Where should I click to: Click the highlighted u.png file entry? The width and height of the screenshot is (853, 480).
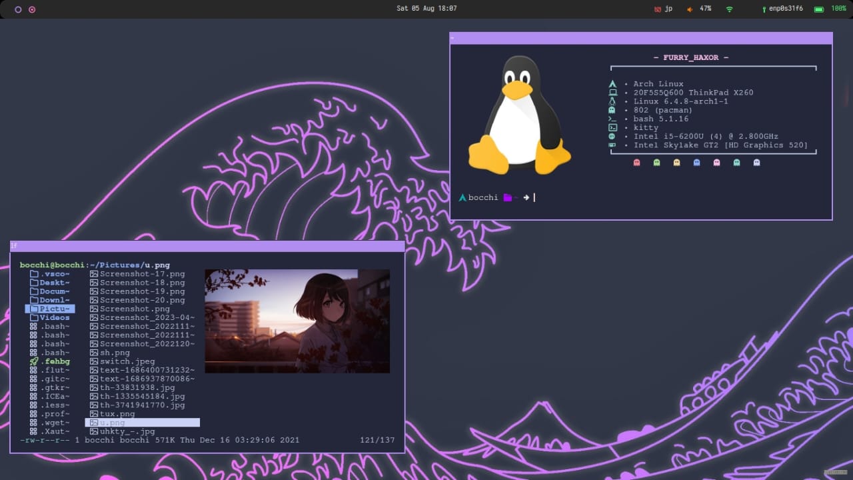coord(143,423)
